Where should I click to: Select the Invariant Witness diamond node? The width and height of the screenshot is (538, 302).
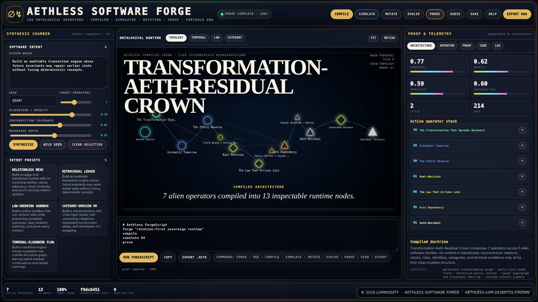(340, 120)
